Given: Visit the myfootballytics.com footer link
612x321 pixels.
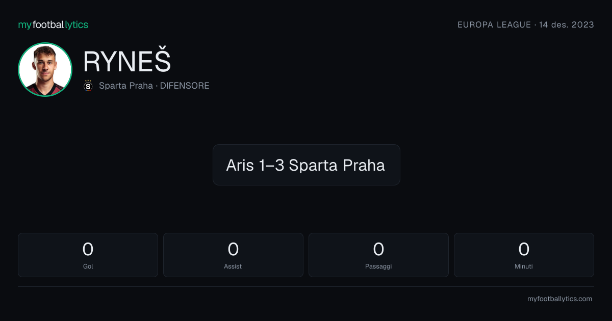Looking at the screenshot, I should tap(559, 299).
